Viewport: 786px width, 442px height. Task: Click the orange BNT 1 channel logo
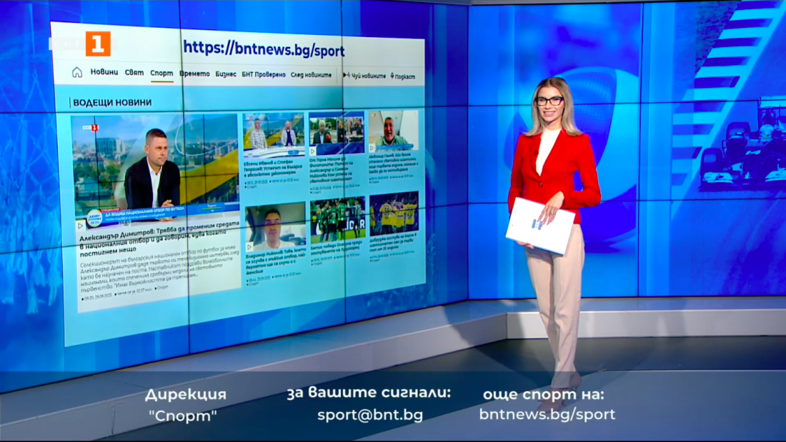[98, 44]
